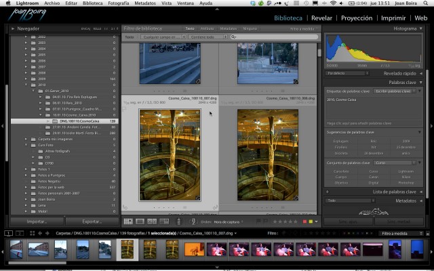This screenshot has width=434, height=271.
Task: Apply the yellow color label in the toolbar
Action: pyautogui.click(x=311, y=222)
